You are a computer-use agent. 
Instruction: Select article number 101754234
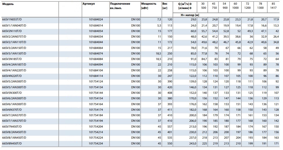click(96, 144)
